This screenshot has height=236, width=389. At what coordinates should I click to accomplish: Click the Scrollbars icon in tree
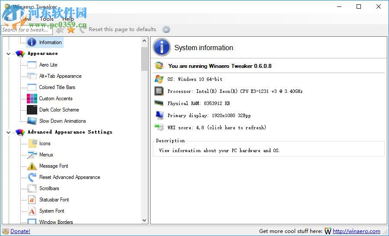(32, 188)
